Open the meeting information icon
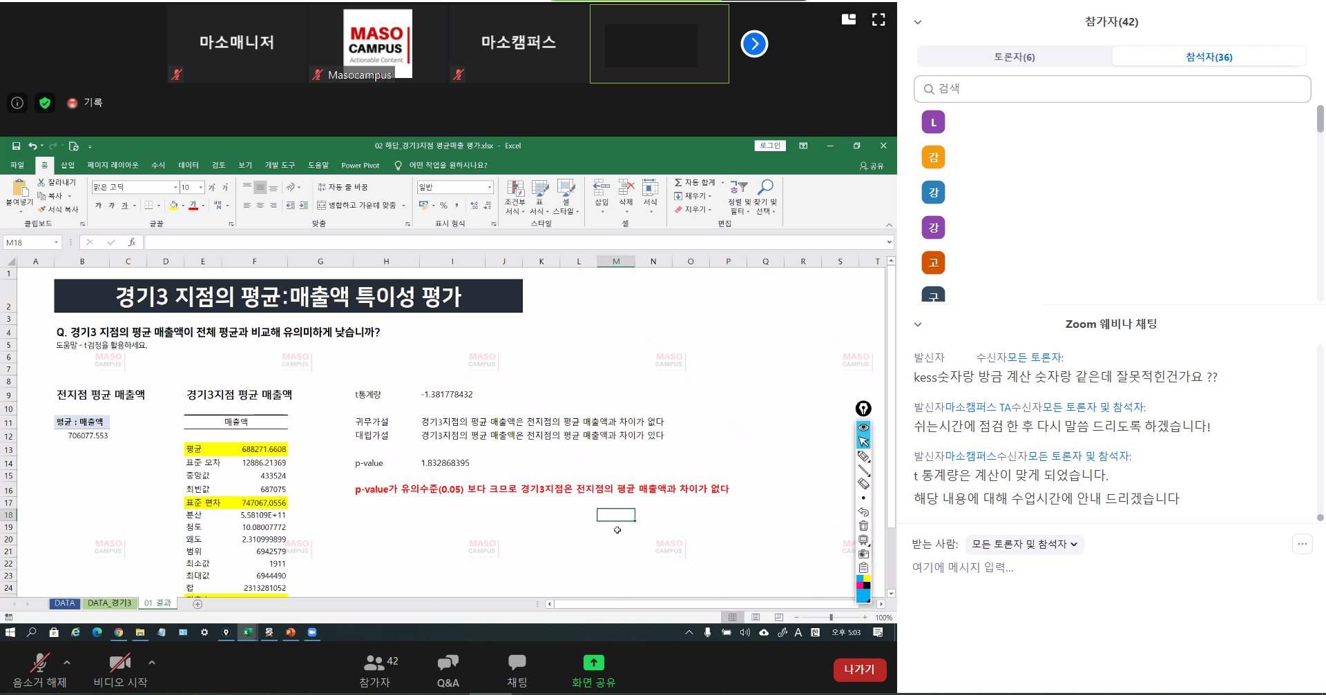 pos(17,103)
